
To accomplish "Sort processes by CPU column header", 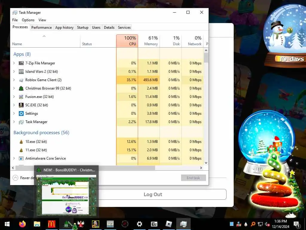I will click(x=127, y=41).
